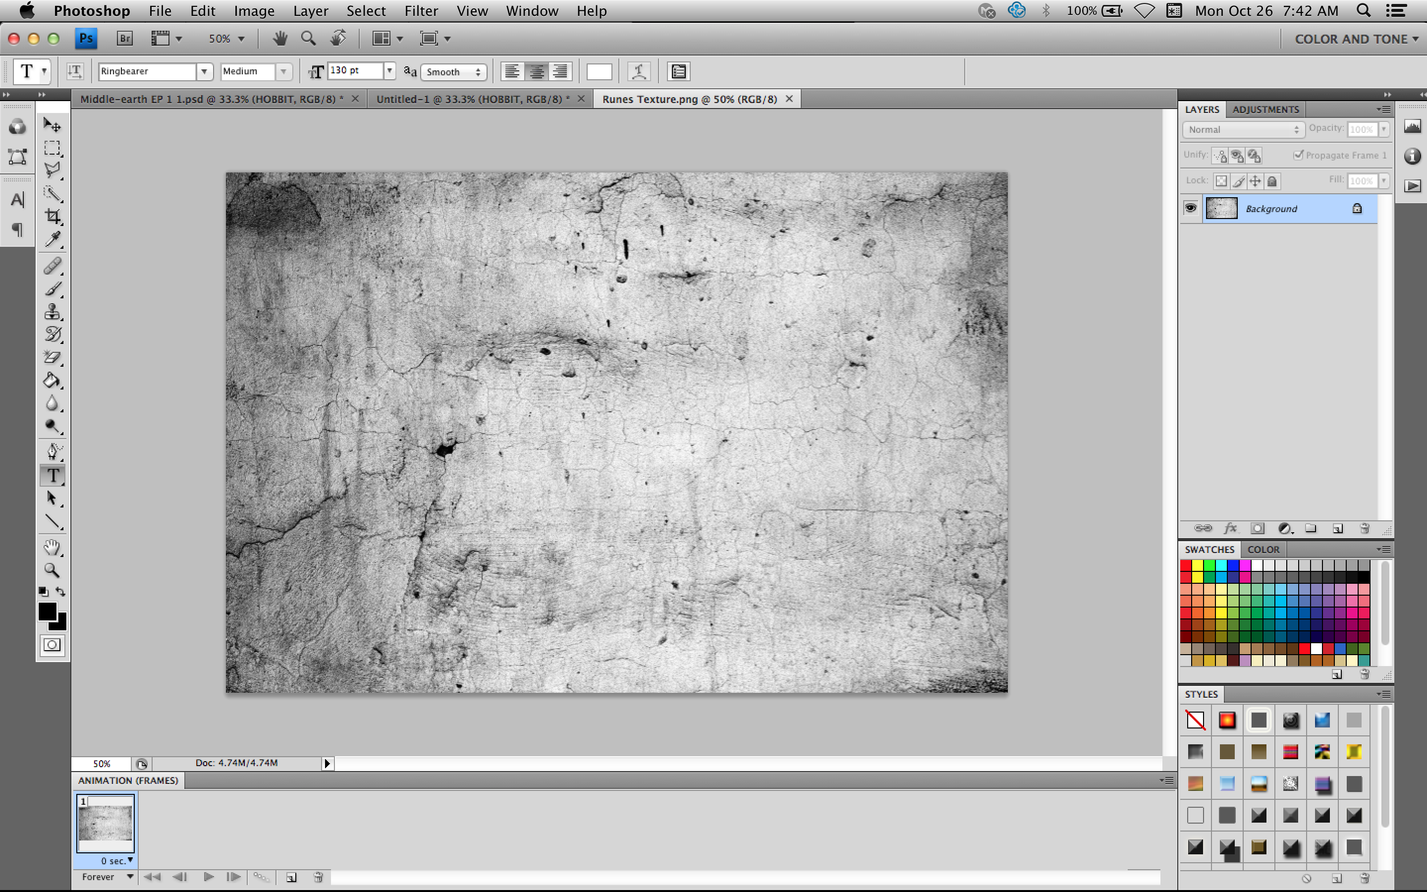
Task: Delete the animation frame with trash icon
Action: tap(318, 877)
